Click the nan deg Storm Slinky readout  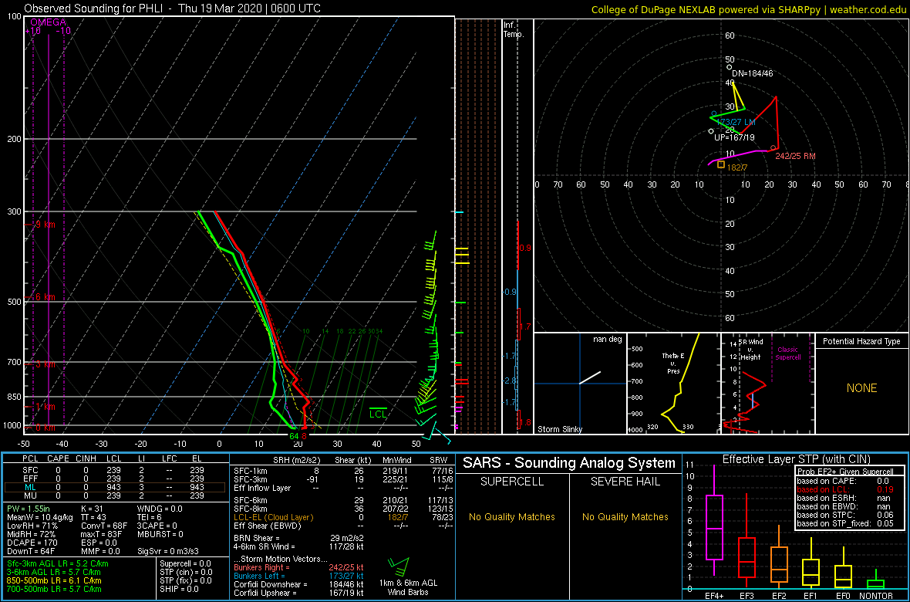click(x=607, y=339)
